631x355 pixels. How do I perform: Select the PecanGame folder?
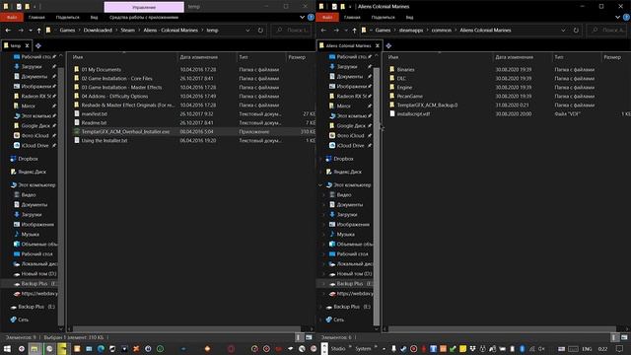click(x=410, y=97)
